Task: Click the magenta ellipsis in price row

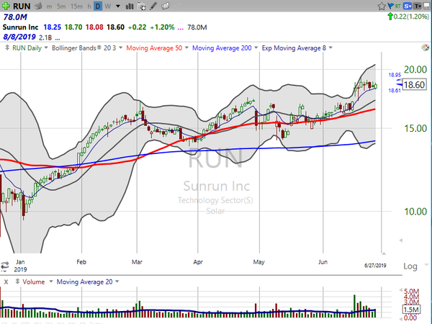Action: click(181, 28)
